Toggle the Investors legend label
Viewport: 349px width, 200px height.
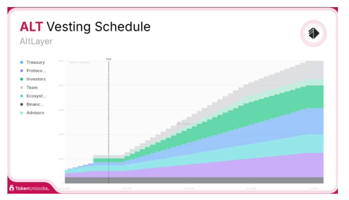36,79
